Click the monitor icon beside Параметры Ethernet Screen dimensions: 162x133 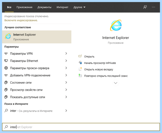(x=6, y=61)
